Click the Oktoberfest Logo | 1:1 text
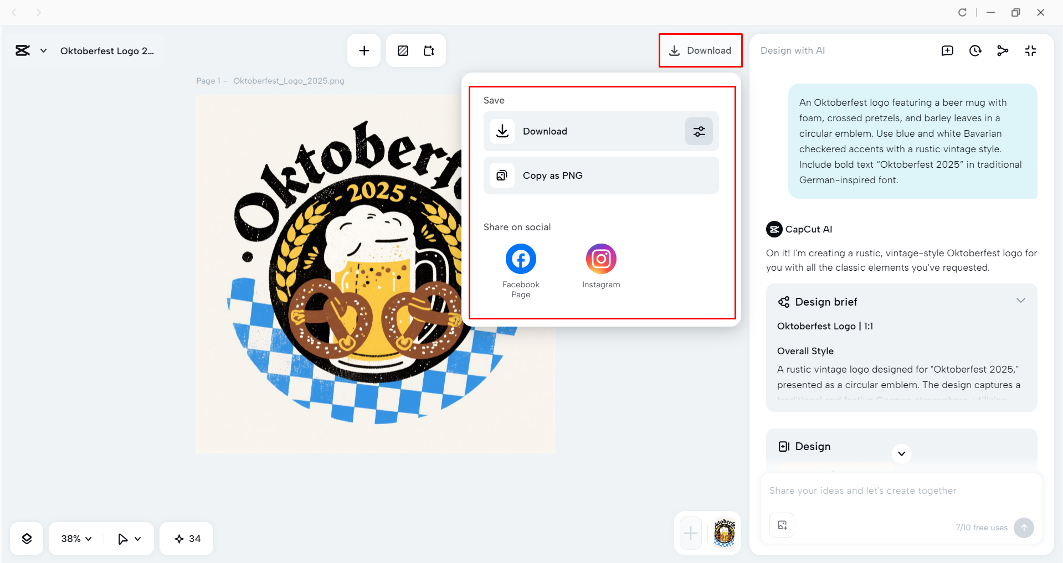Image resolution: width=1063 pixels, height=563 pixels. point(825,326)
